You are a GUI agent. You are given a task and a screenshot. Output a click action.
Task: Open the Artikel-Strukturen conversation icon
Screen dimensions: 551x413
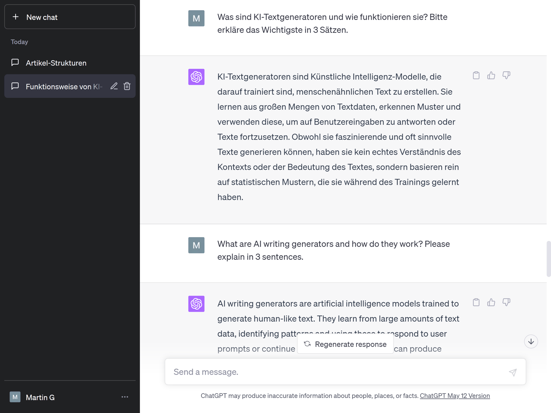click(x=15, y=62)
